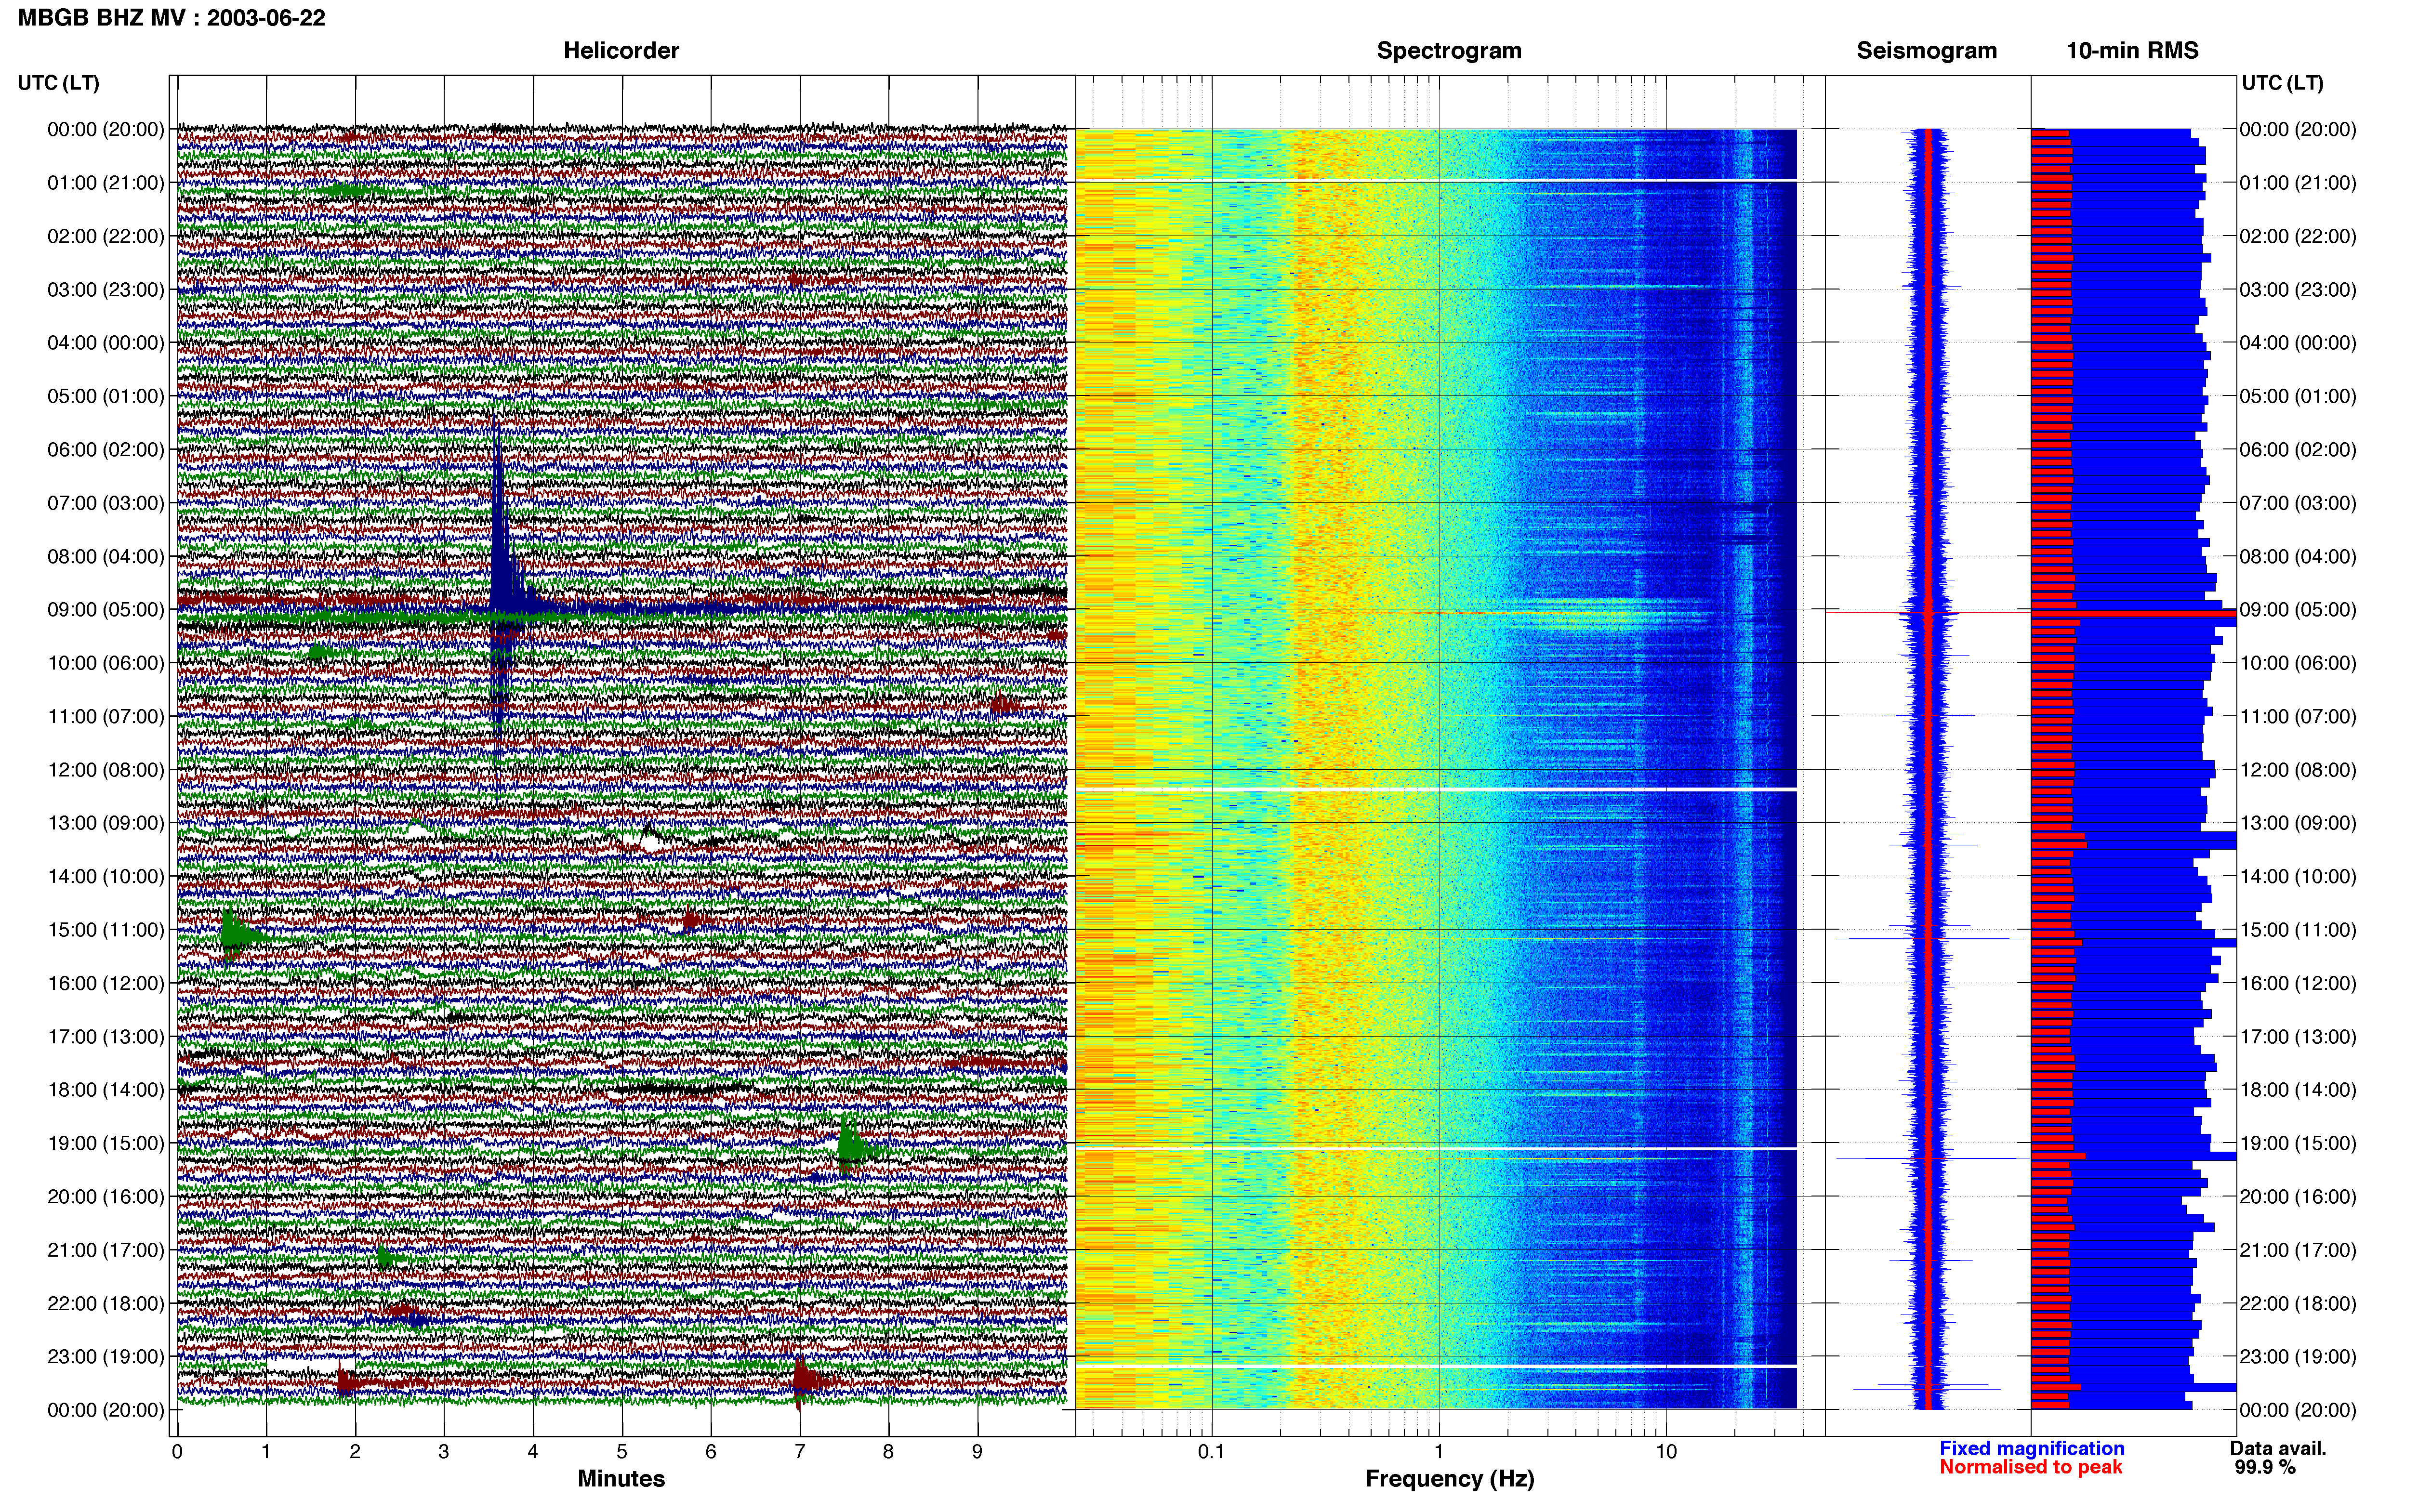
Task: Click the Data avail. label
Action: (2278, 1448)
